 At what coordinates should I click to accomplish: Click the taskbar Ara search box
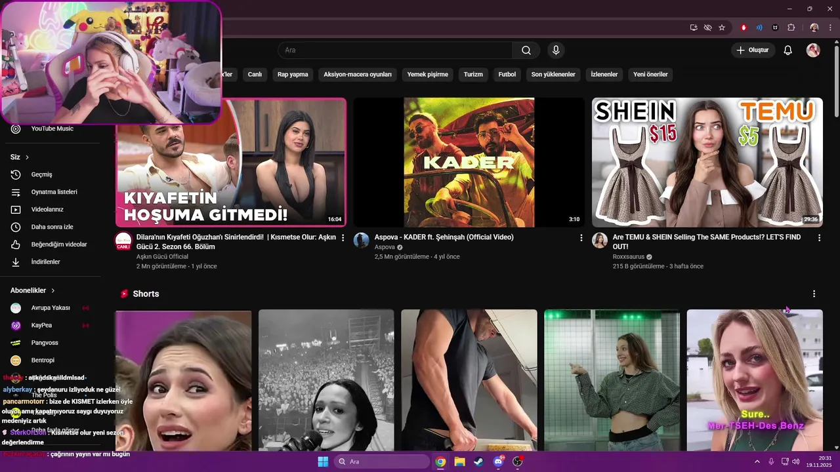click(x=382, y=462)
